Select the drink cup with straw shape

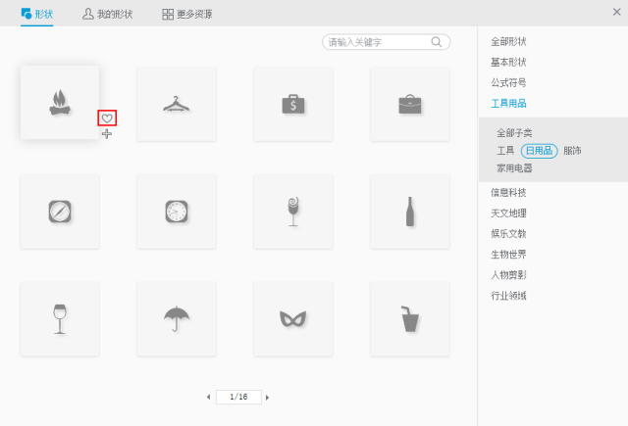tap(410, 319)
